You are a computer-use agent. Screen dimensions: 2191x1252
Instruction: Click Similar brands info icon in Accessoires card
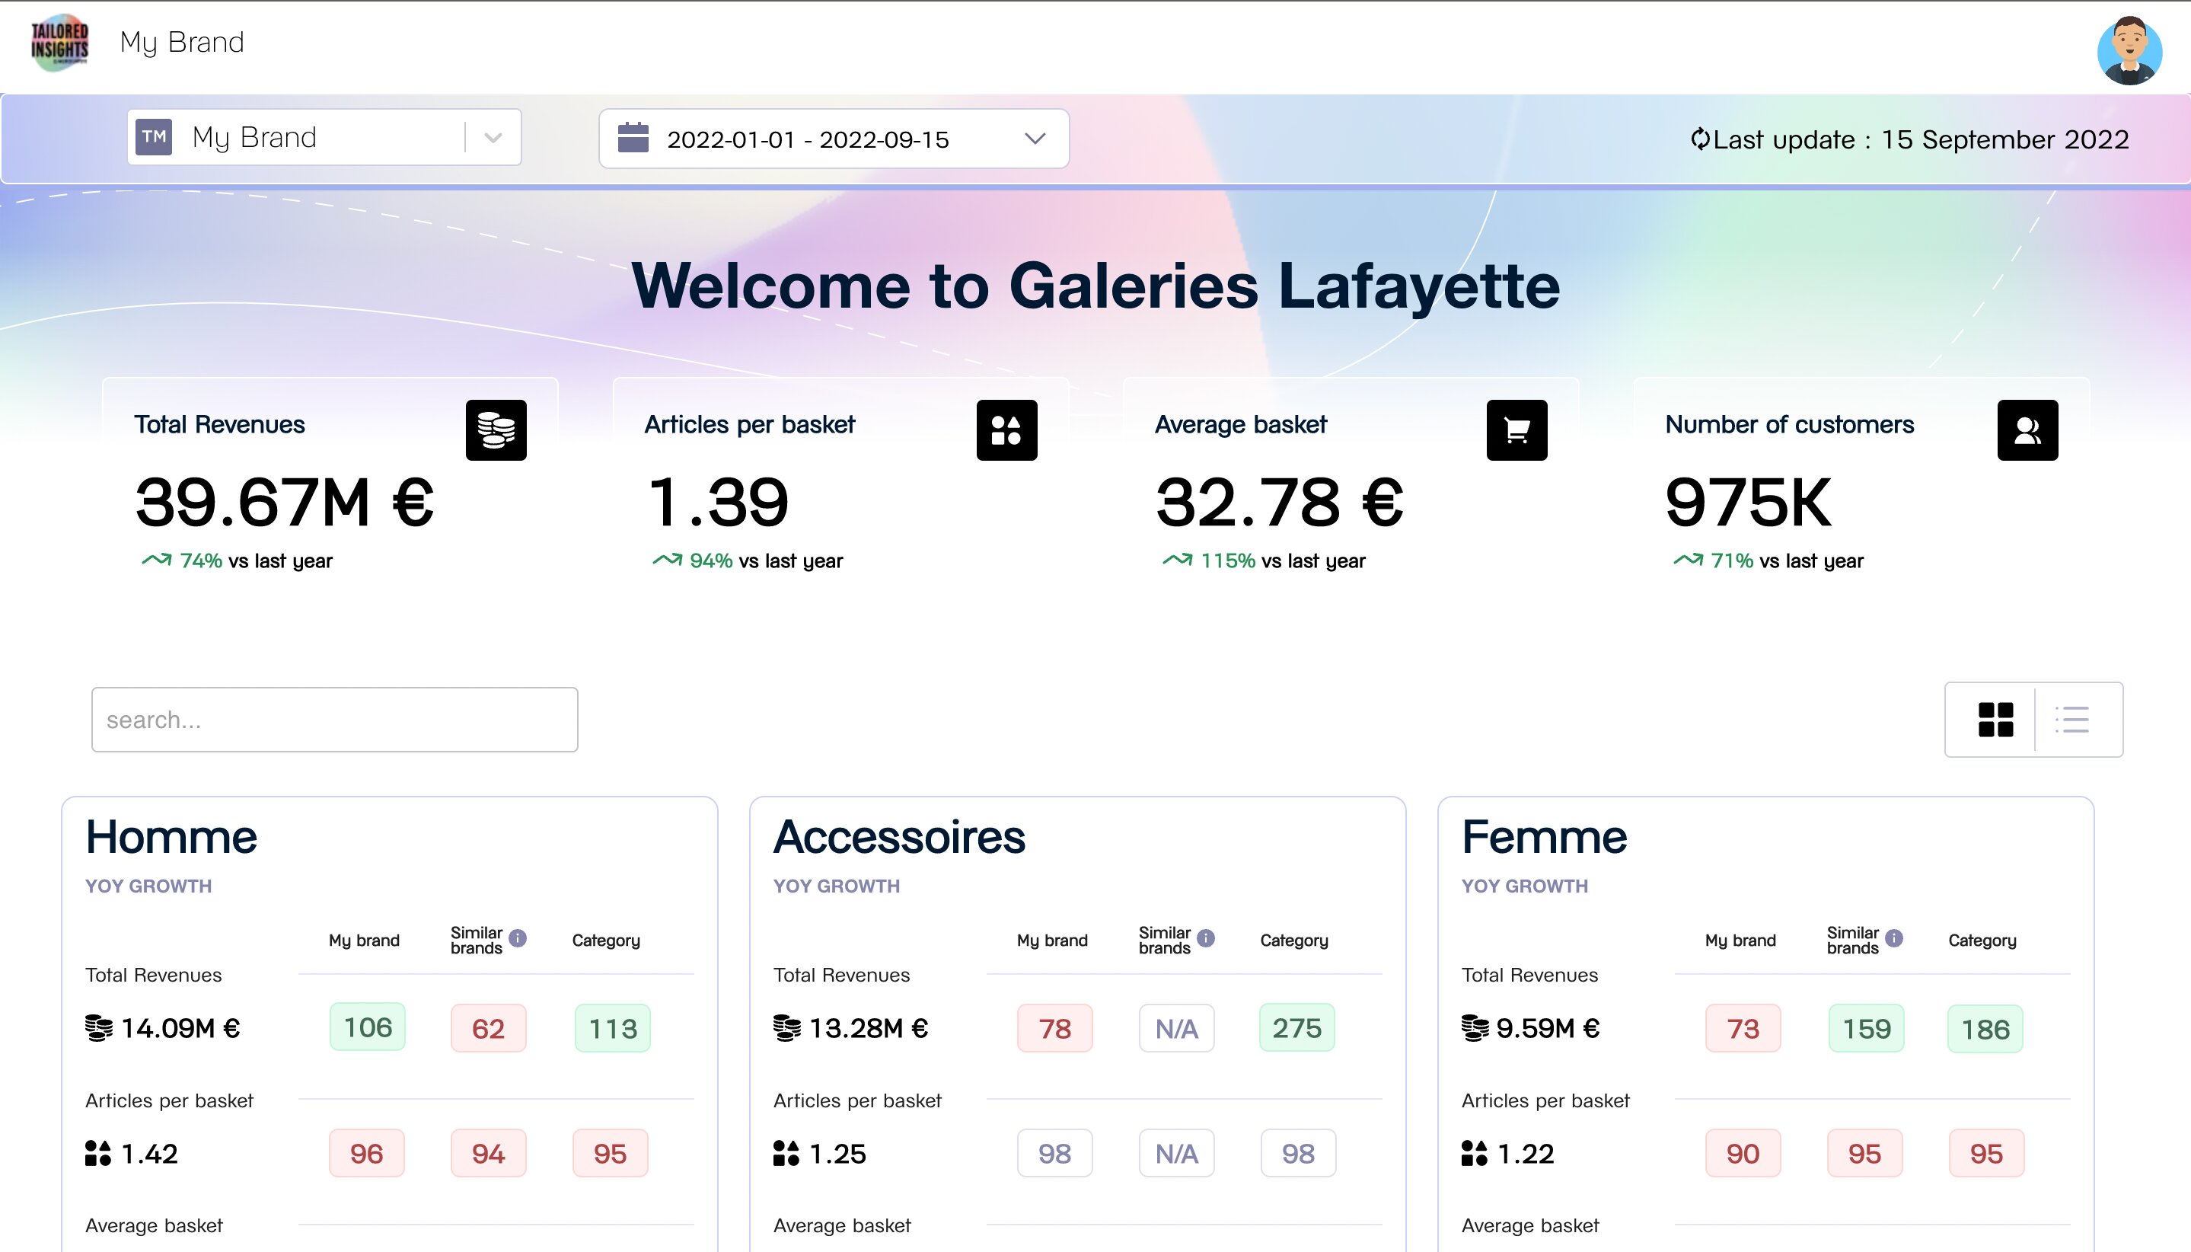[1206, 937]
